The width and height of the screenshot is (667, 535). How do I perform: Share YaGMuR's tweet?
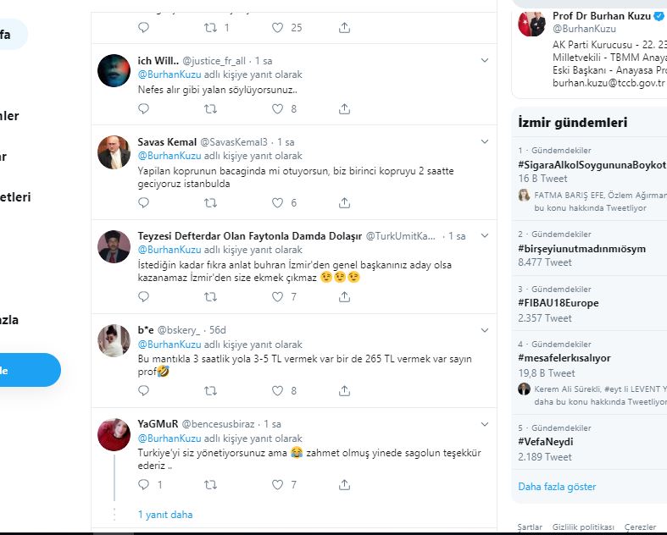(x=344, y=485)
